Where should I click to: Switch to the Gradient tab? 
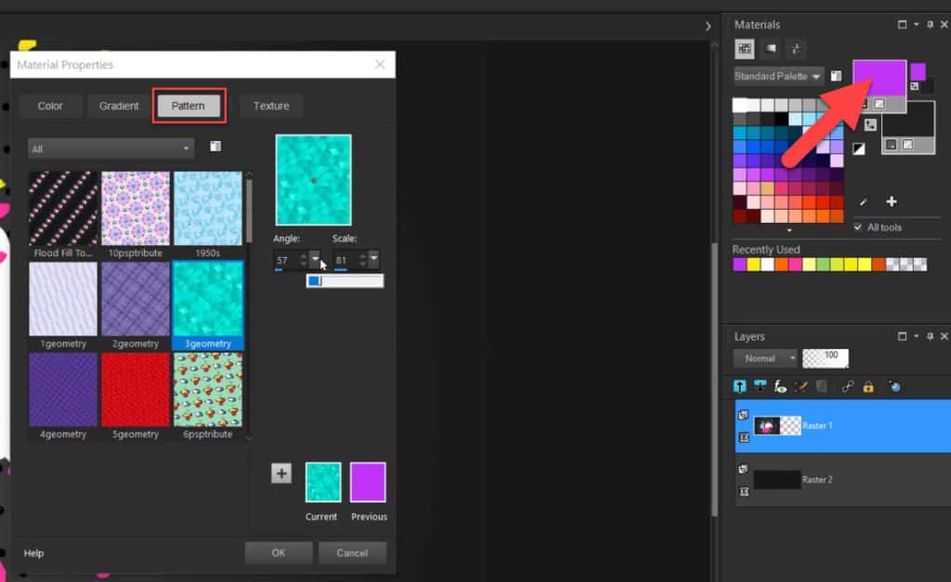pos(118,105)
